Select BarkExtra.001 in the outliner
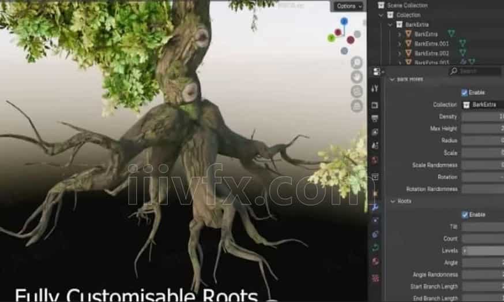Screen dimensions: 504x302 tap(431, 43)
